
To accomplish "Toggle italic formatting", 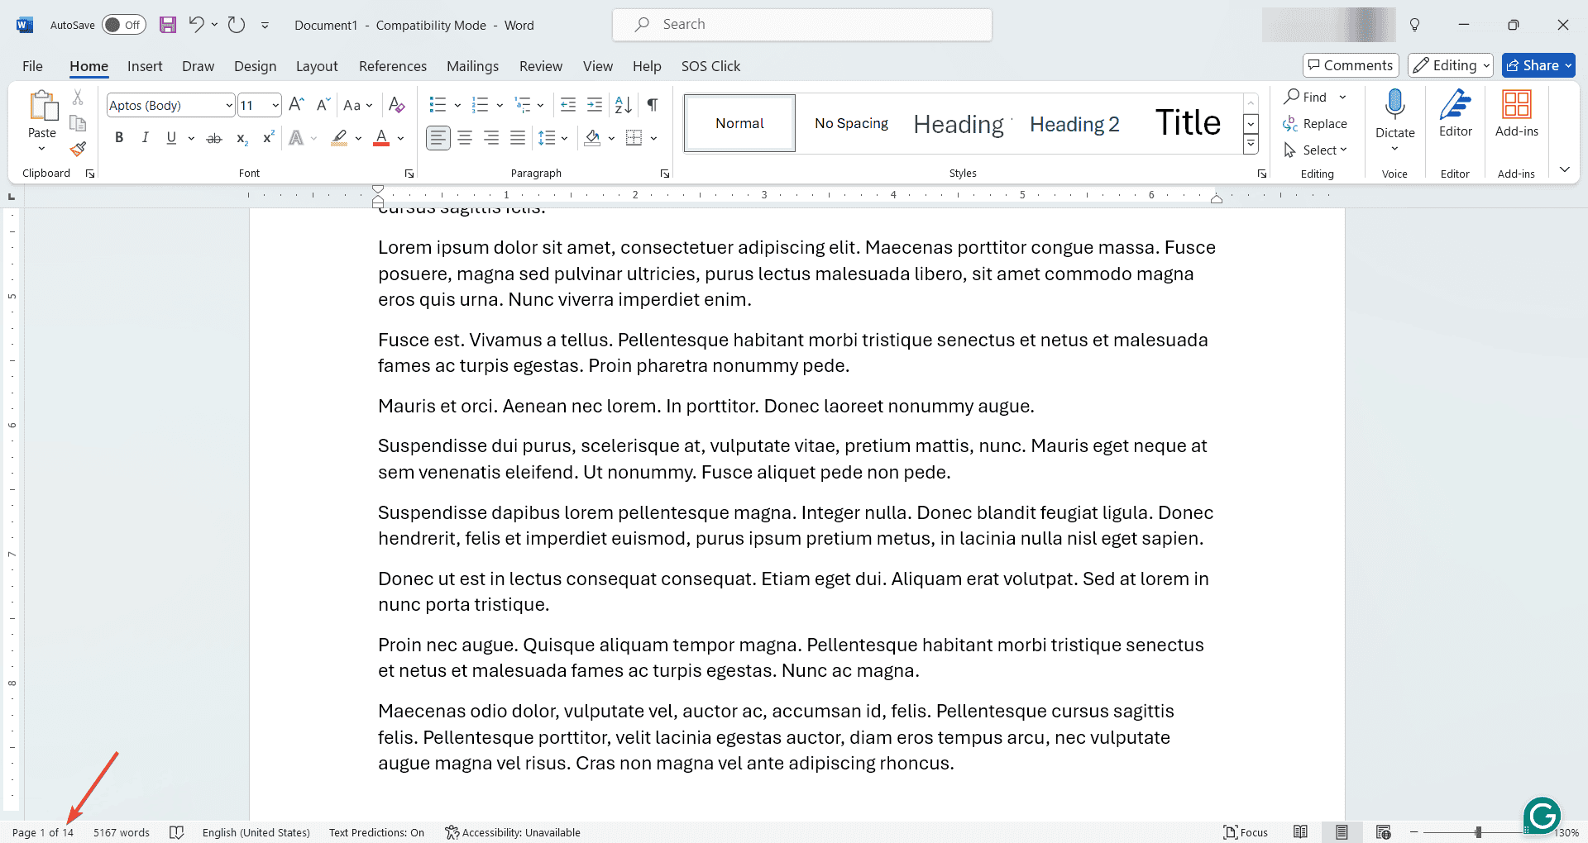I will (145, 138).
